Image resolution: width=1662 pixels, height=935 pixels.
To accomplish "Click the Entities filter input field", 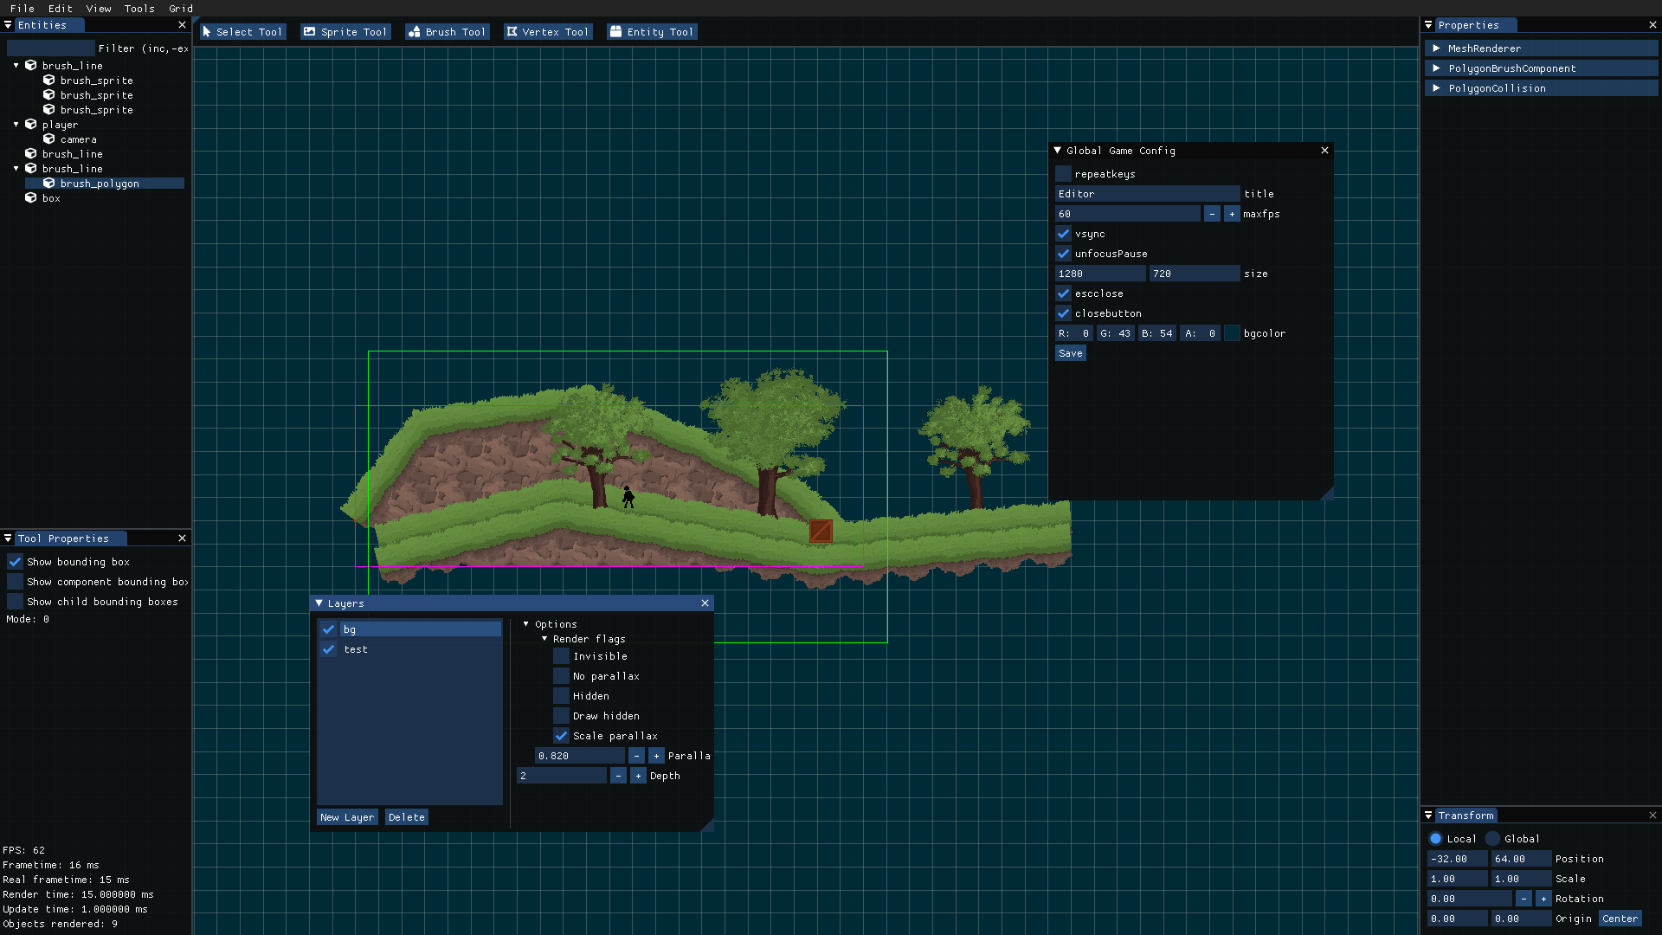I will click(51, 48).
